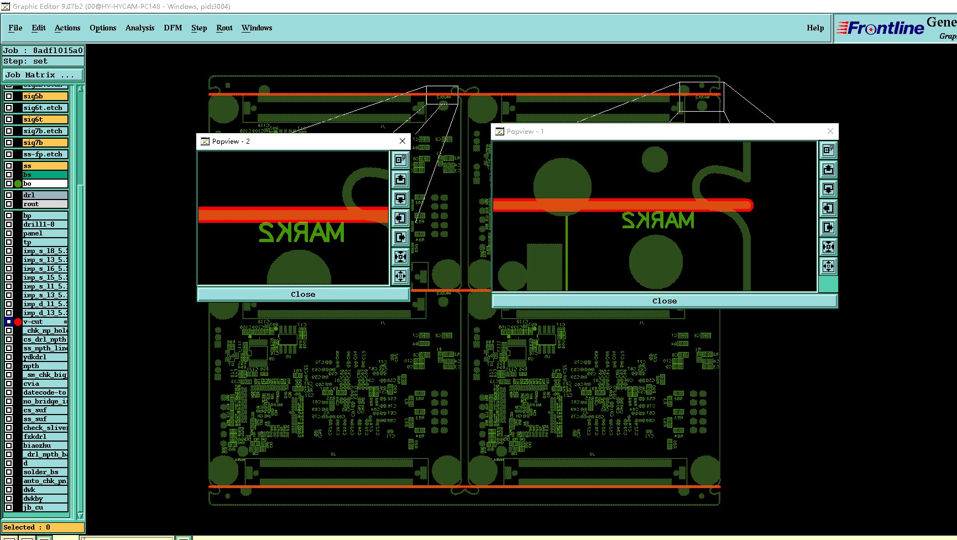This screenshot has width=957, height=540.
Task: Select the biaozhu layer name
Action: pos(45,445)
